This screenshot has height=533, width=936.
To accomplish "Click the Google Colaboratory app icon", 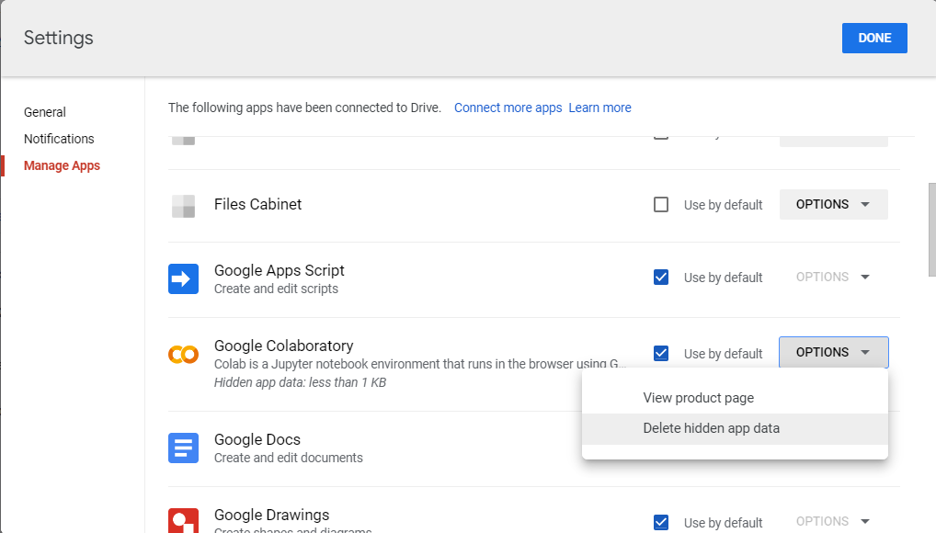I will click(x=183, y=353).
